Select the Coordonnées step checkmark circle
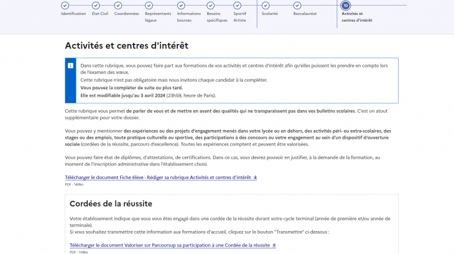 [118, 6]
